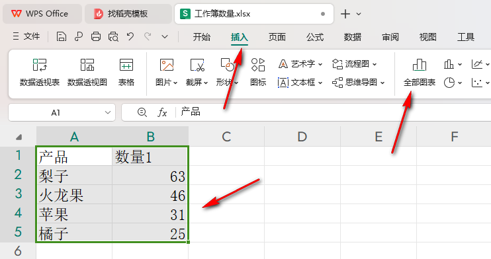491x259 pixels.
Task: Open 全部图表 chart gallery
Action: (420, 73)
